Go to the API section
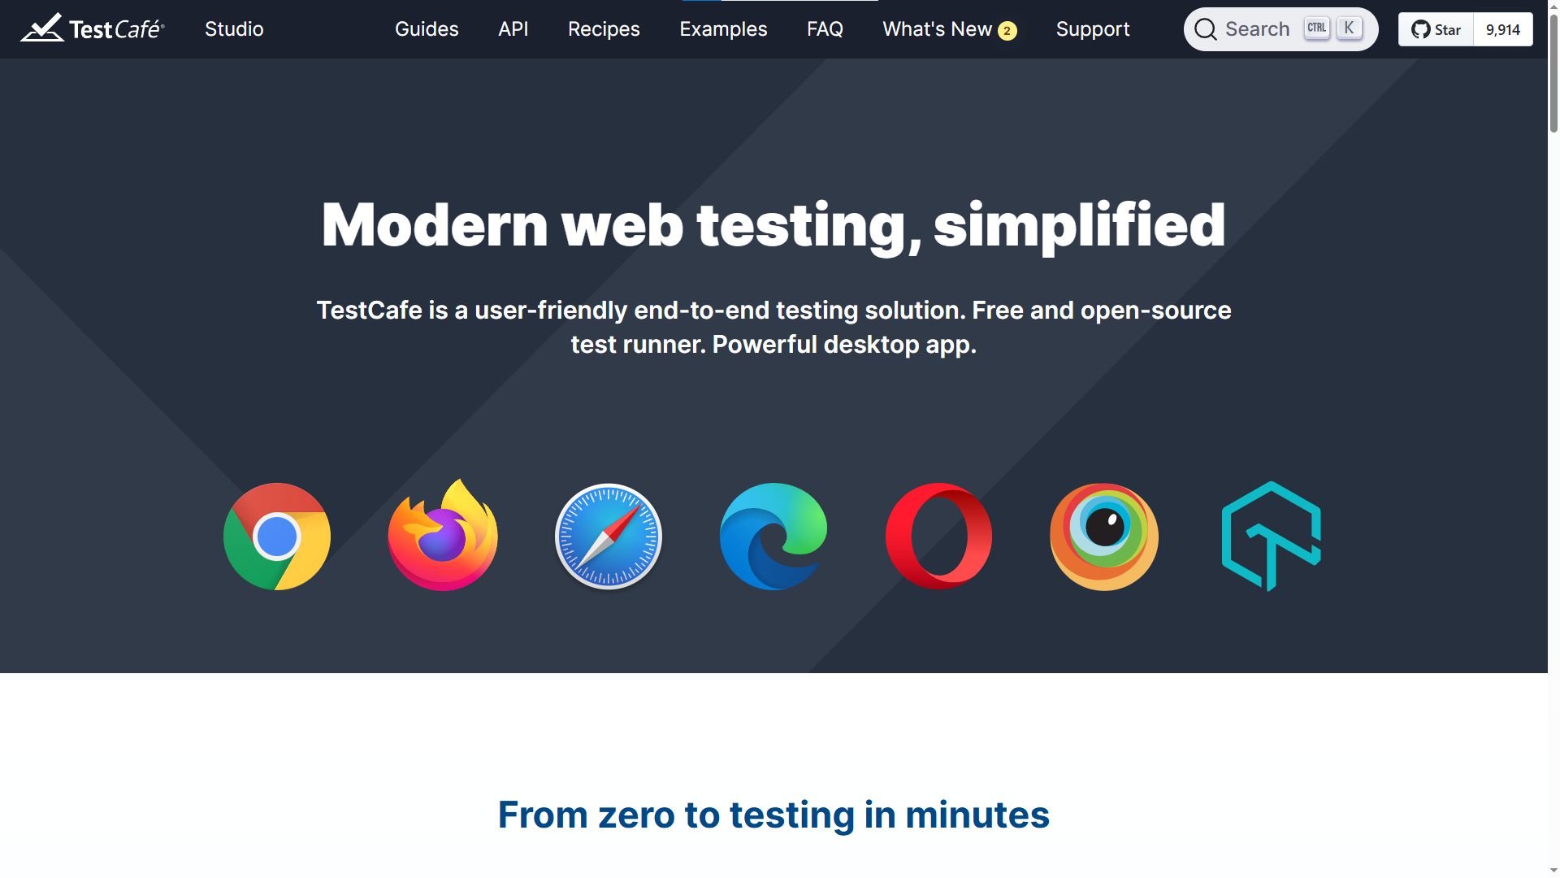This screenshot has width=1560, height=878. click(x=513, y=29)
